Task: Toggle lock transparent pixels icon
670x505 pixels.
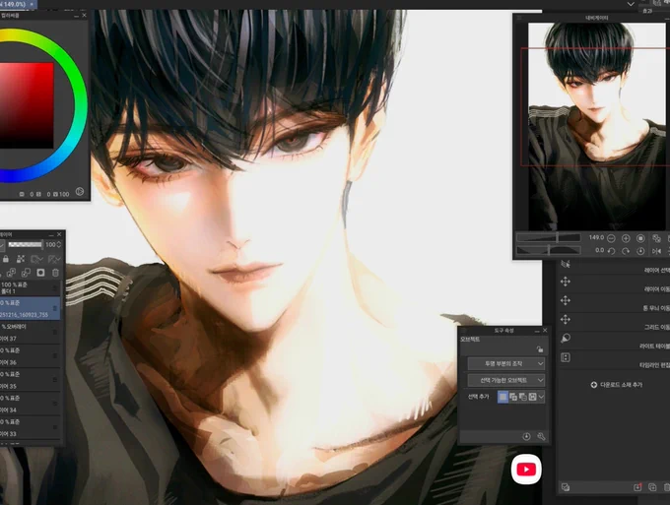Action: [x=21, y=259]
